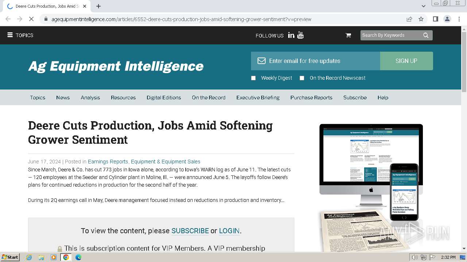Click the article headline text
Viewport: 467px width, 262px height.
pyautogui.click(x=150, y=132)
